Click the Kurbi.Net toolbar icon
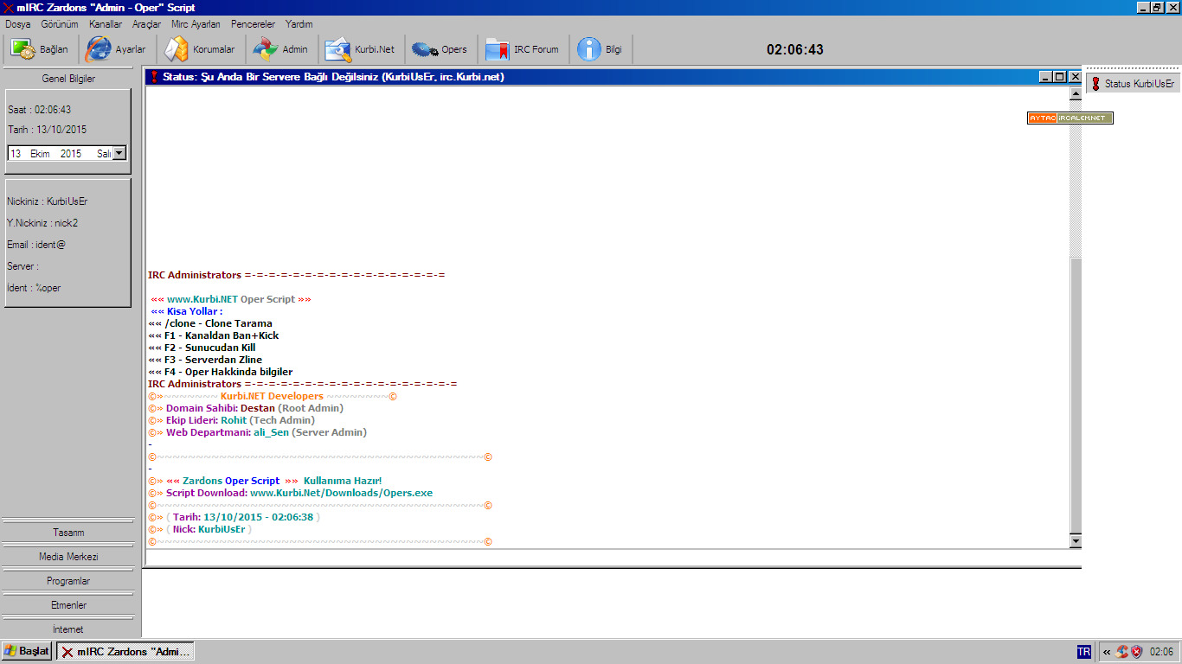1182x664 pixels. [x=360, y=49]
